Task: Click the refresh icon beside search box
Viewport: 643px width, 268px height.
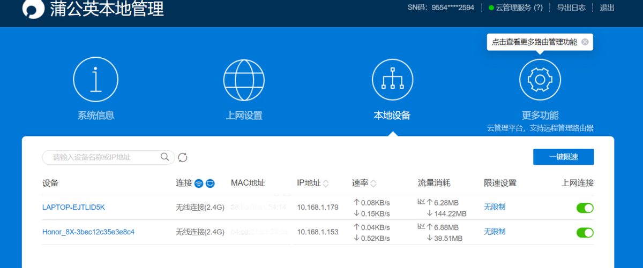Action: pyautogui.click(x=183, y=157)
